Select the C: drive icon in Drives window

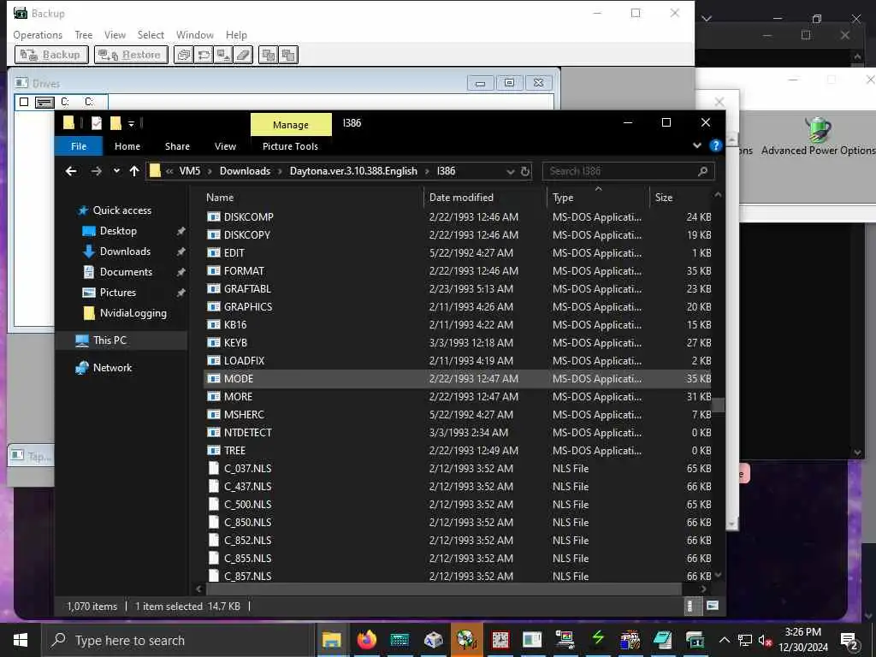point(44,102)
